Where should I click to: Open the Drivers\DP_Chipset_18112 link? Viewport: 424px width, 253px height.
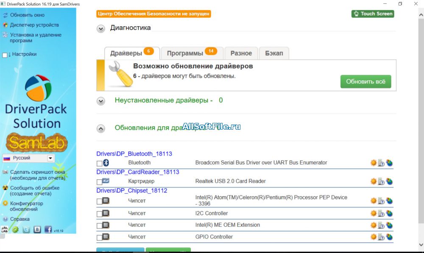click(132, 191)
